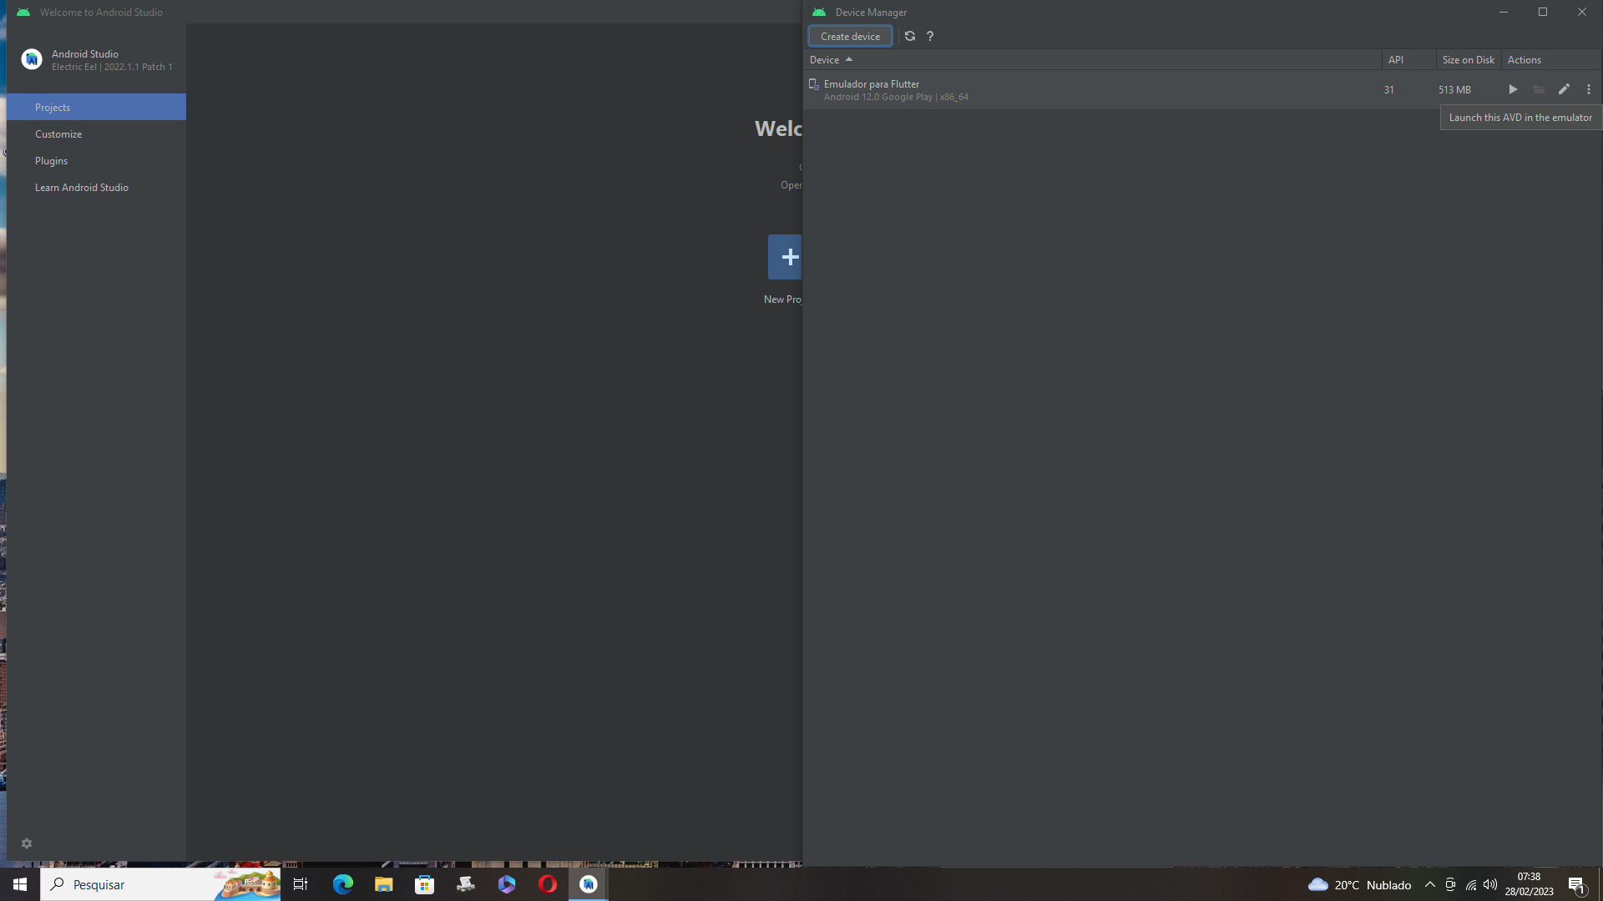Screen dimensions: 1603x901
Task: Click the New Project plus button
Action: click(x=786, y=257)
